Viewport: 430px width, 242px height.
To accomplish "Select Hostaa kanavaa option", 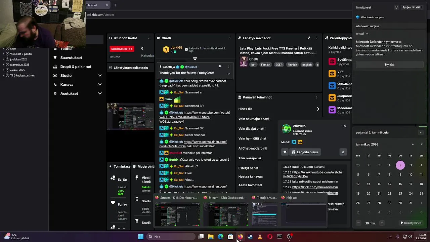I will coord(251,176).
